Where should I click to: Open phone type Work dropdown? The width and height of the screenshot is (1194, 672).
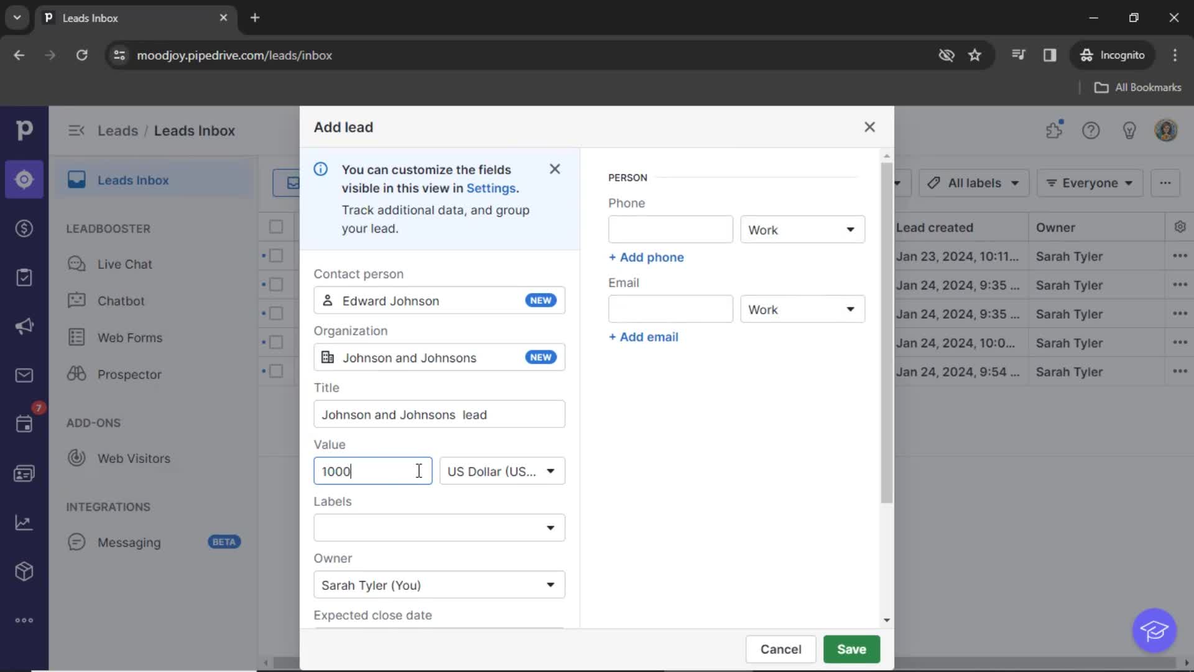pyautogui.click(x=802, y=230)
